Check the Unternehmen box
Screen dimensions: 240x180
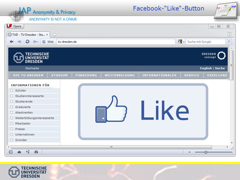click(12, 134)
